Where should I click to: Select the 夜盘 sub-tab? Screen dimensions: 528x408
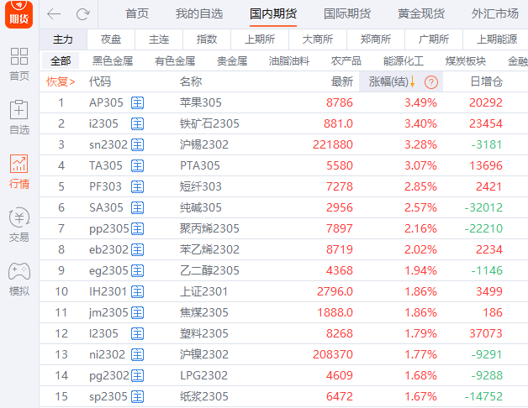111,39
